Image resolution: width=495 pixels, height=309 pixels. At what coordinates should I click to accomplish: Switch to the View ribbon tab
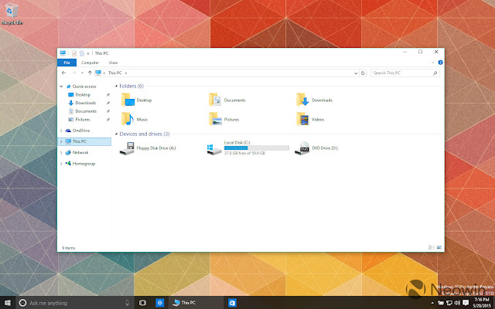113,63
